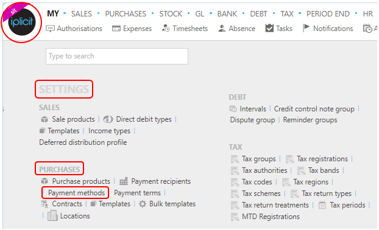
Task: Open Absence link
Action: tap(242, 29)
